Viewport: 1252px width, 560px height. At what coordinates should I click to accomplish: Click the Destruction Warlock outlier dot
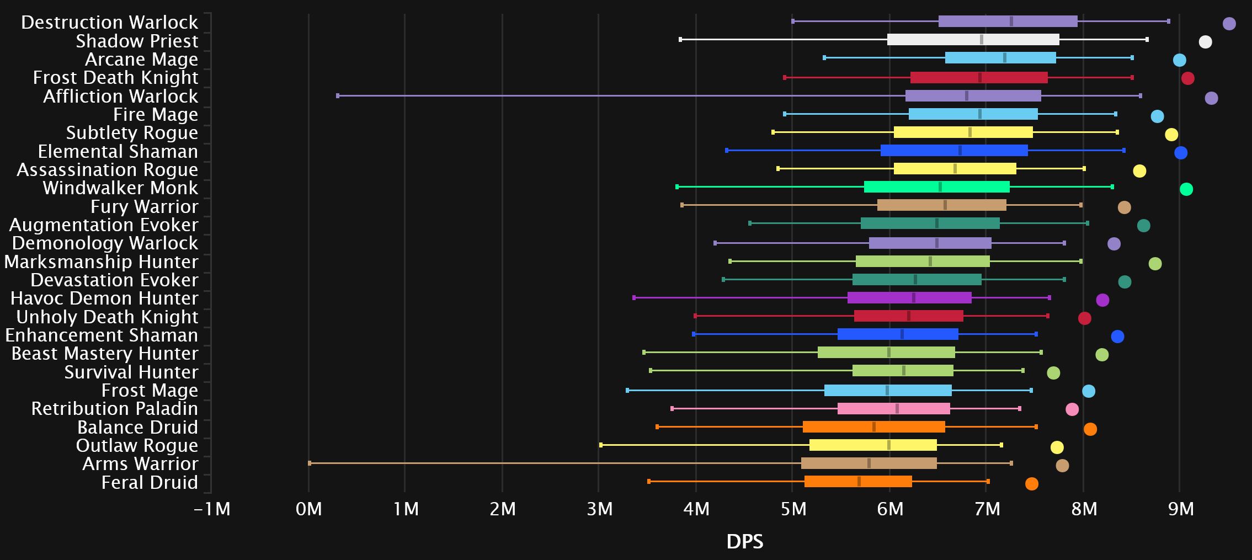[1229, 24]
